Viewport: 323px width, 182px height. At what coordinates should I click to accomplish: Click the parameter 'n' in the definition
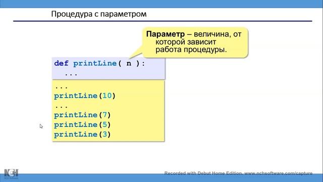point(129,63)
